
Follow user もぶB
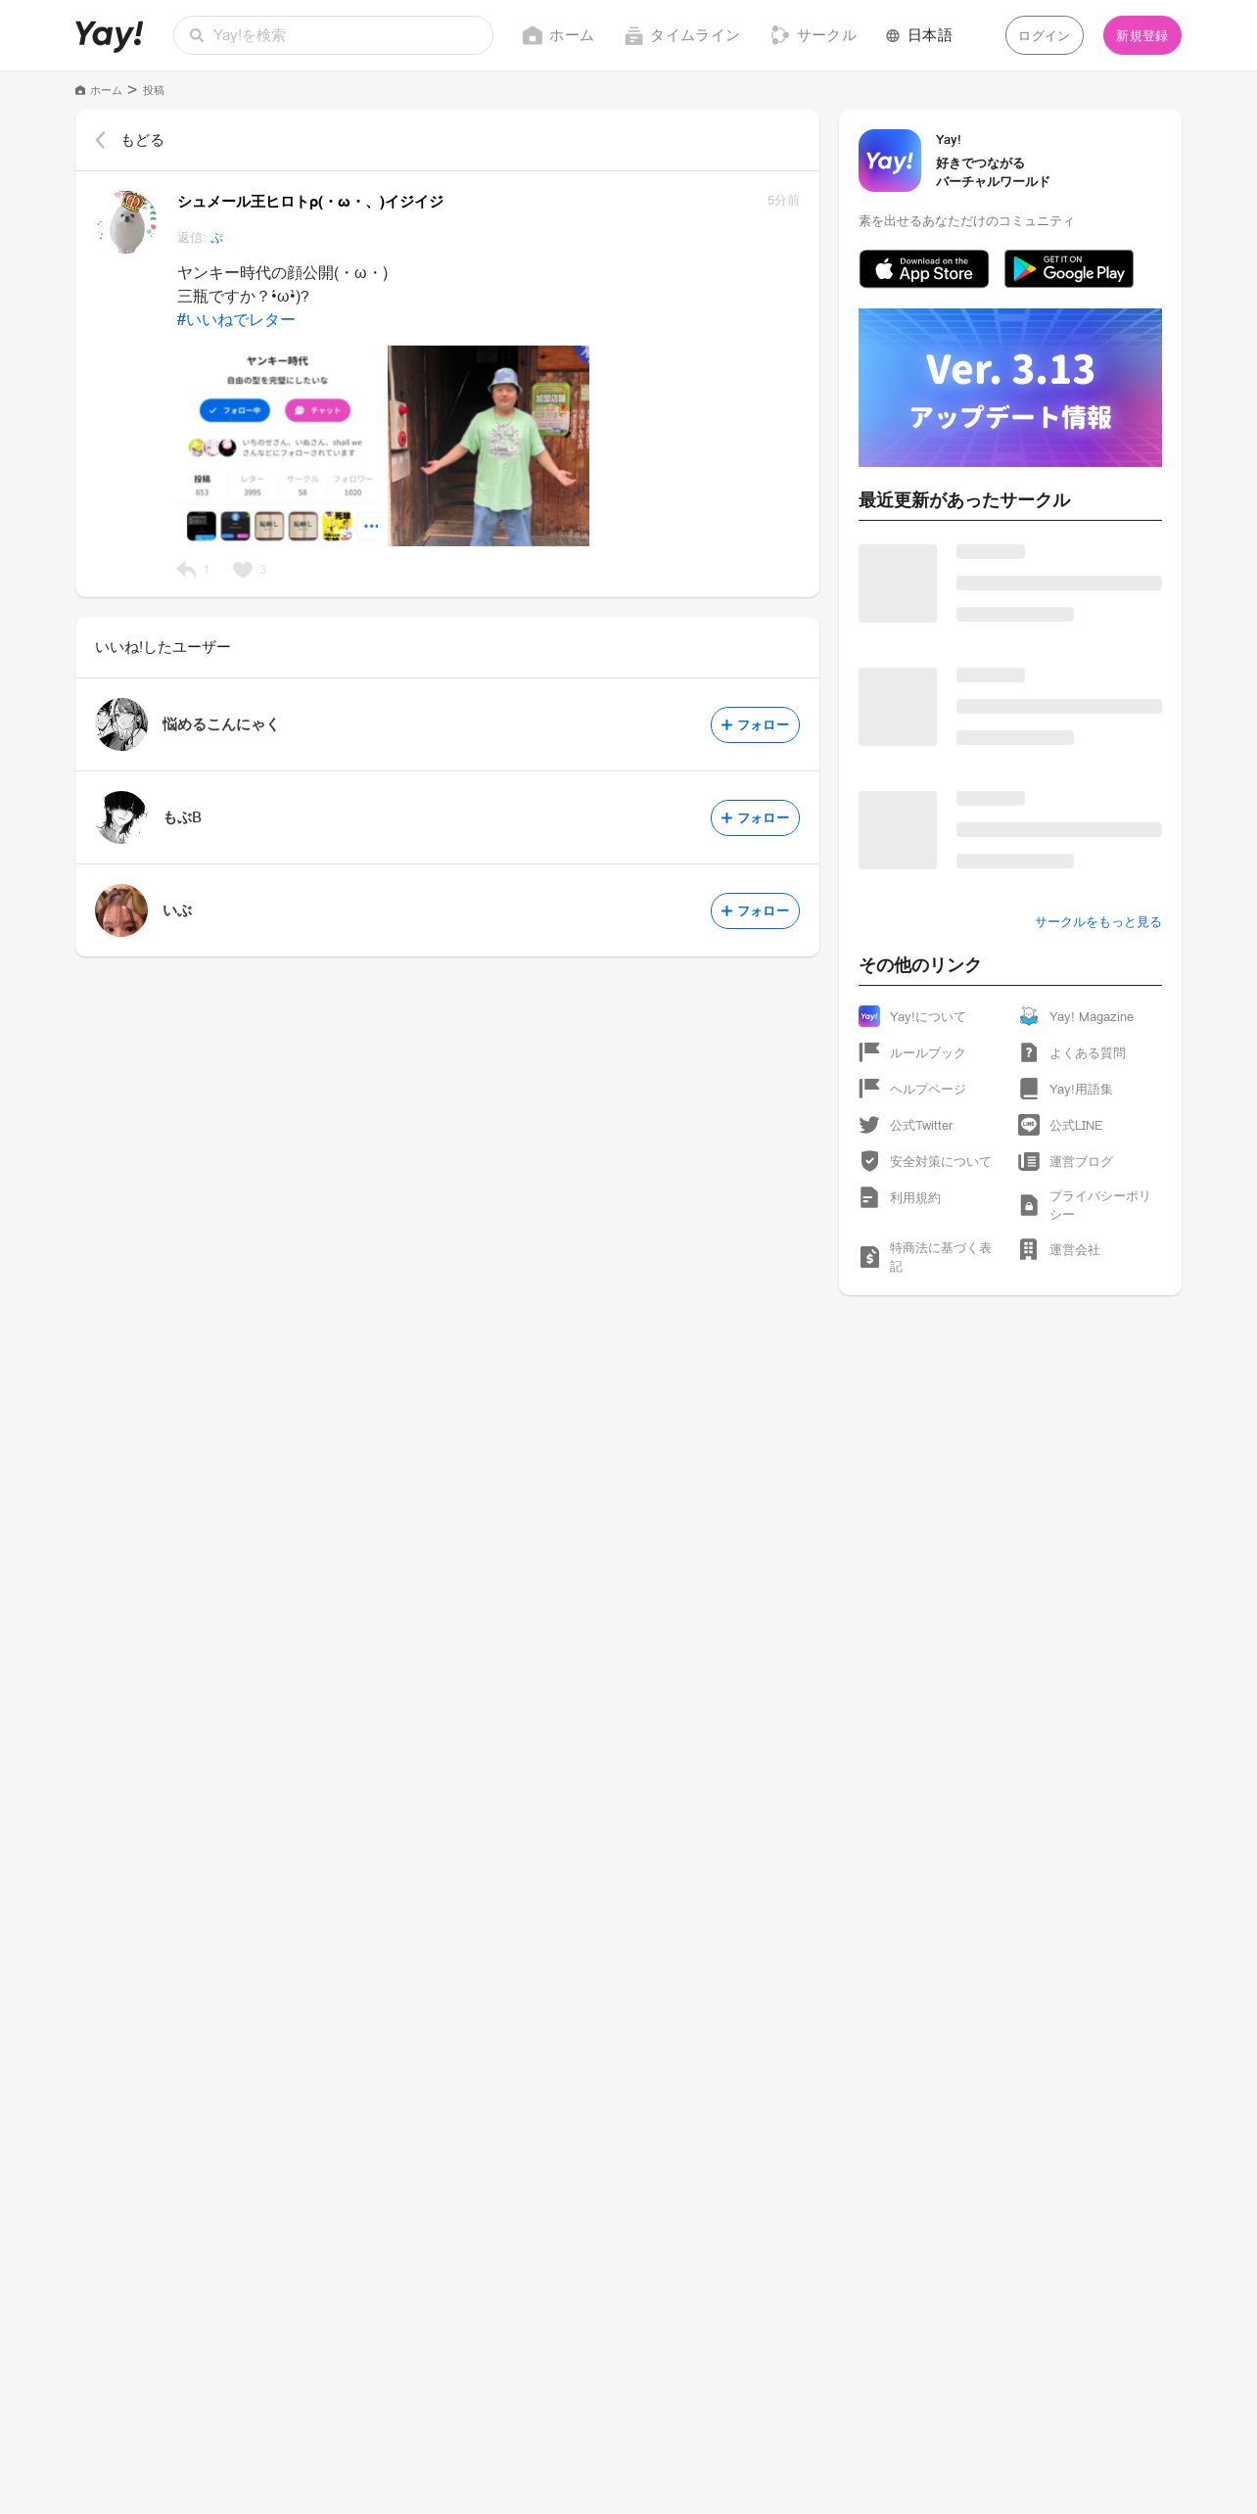[755, 817]
